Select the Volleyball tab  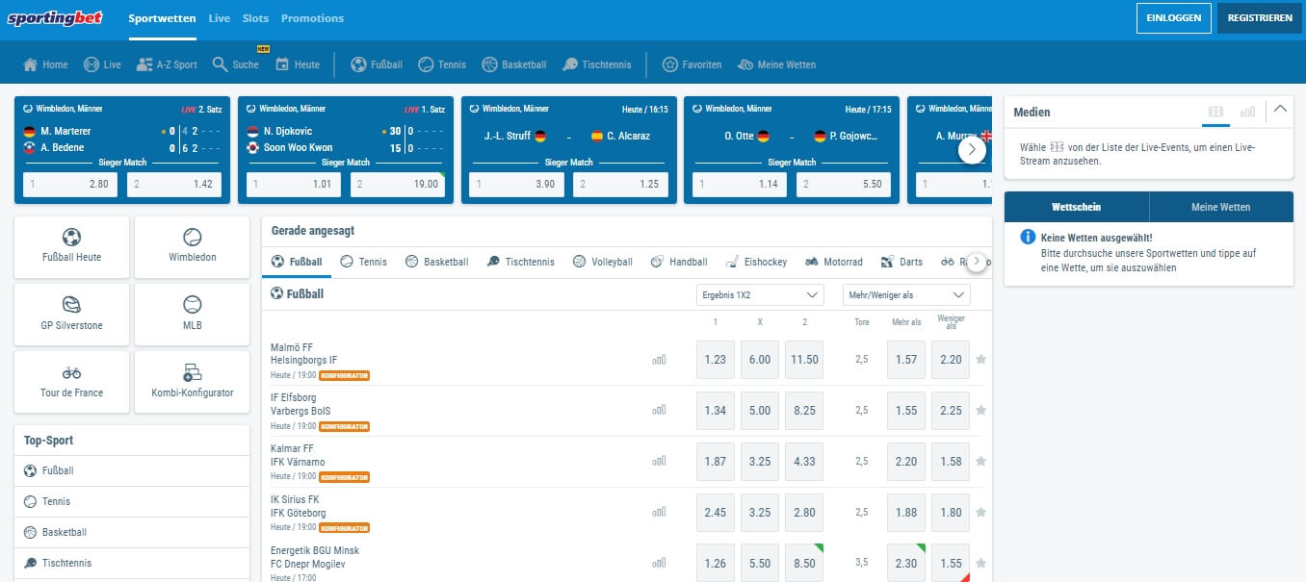tap(602, 262)
